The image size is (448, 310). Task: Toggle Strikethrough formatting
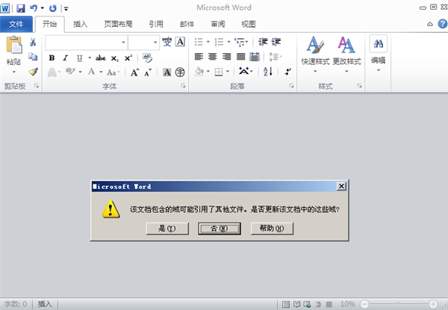click(101, 58)
